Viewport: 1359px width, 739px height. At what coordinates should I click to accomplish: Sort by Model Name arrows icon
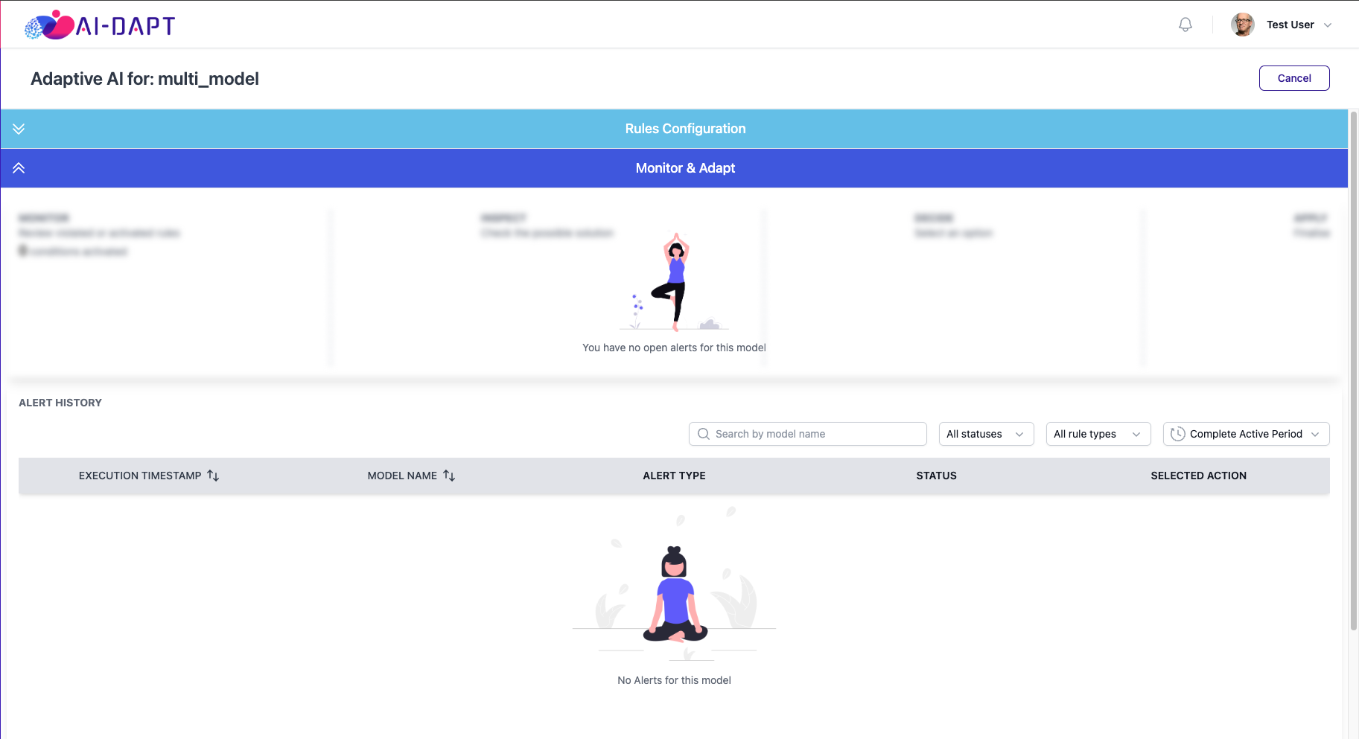tap(449, 476)
